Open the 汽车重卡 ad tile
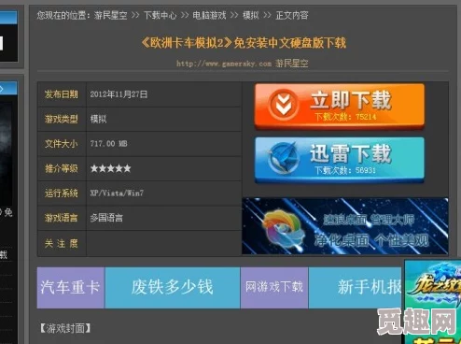 point(71,287)
